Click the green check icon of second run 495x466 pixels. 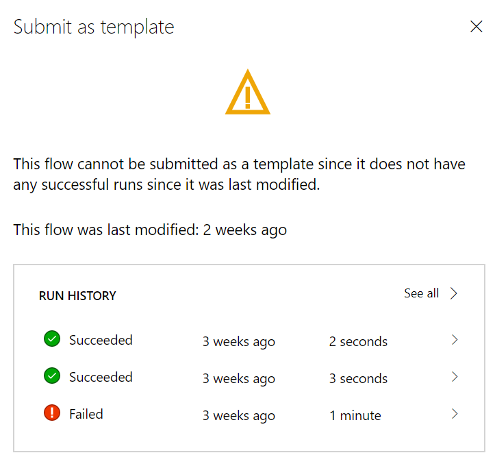(52, 376)
